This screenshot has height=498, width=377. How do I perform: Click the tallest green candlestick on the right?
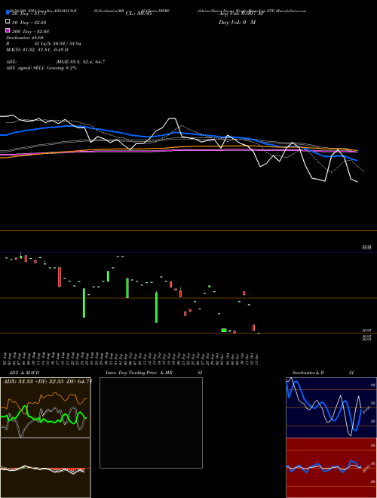(156, 307)
